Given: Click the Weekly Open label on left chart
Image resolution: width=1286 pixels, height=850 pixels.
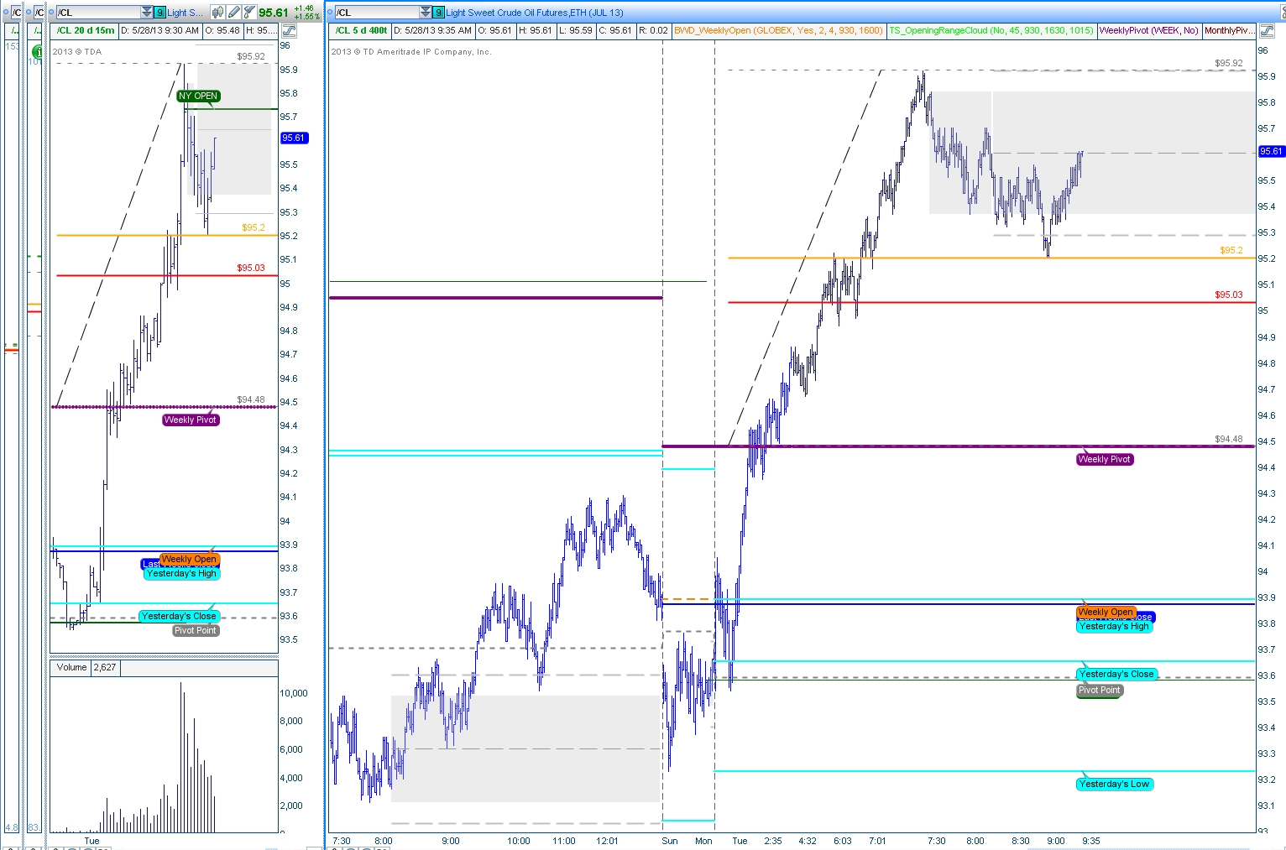Looking at the screenshot, I should click(189, 559).
